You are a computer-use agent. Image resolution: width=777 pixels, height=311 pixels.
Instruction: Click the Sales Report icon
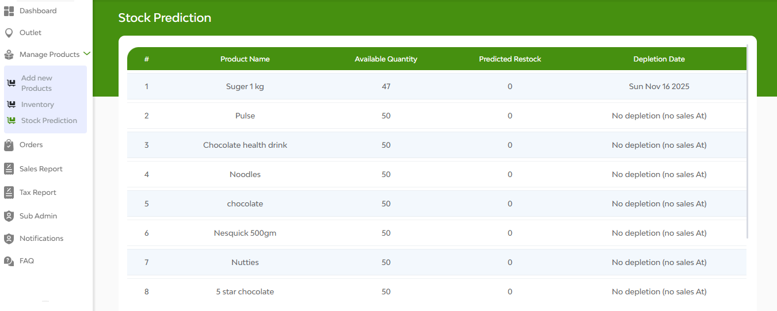[x=9, y=169]
